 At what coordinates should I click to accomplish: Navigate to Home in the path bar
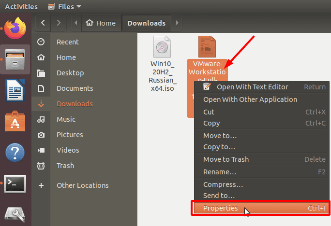point(101,23)
